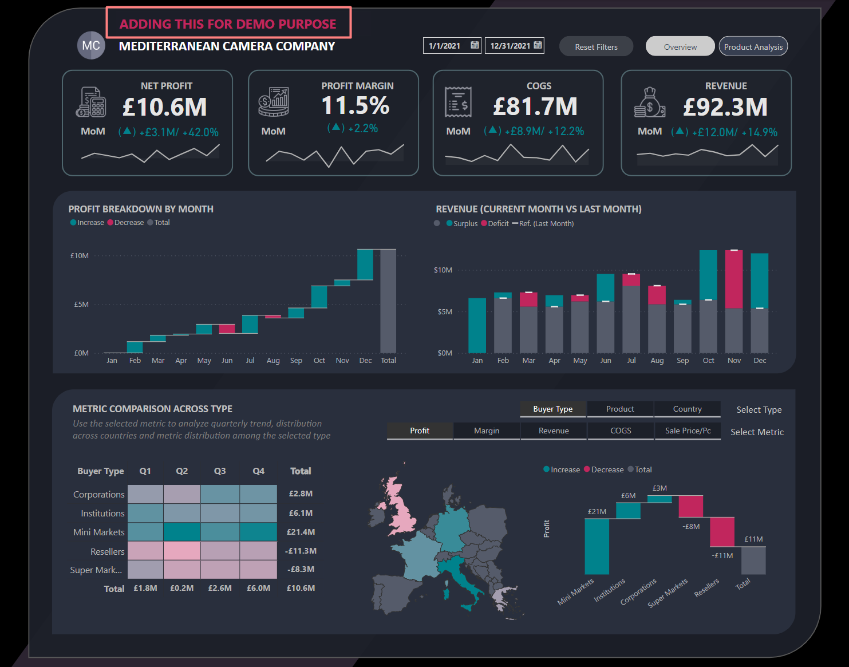849x667 pixels.
Task: Select Country as the comparison type
Action: (687, 409)
